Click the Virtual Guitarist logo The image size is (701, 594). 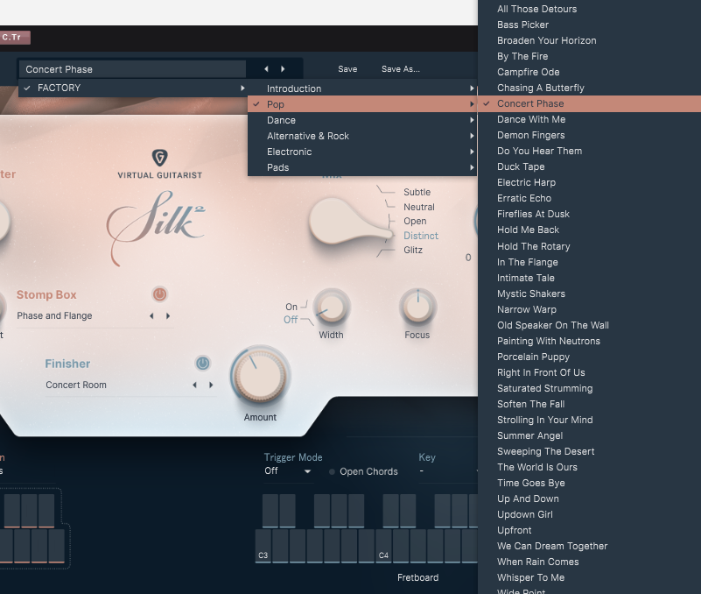coord(159,164)
